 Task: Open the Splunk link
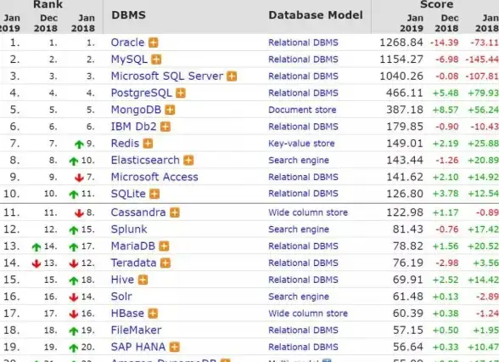(x=129, y=229)
